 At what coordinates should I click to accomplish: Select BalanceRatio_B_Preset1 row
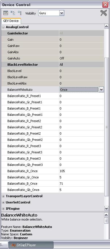(52, 108)
